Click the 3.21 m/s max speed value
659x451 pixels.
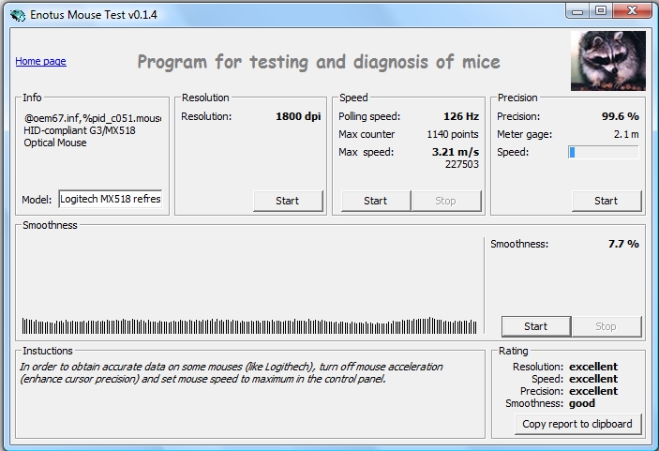point(456,152)
